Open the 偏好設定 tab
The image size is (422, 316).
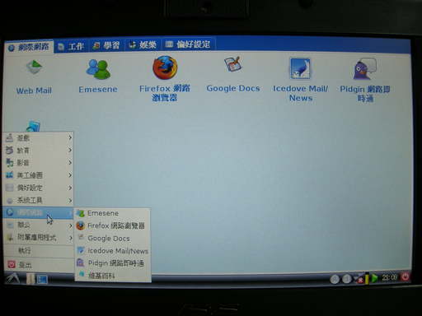pos(189,44)
